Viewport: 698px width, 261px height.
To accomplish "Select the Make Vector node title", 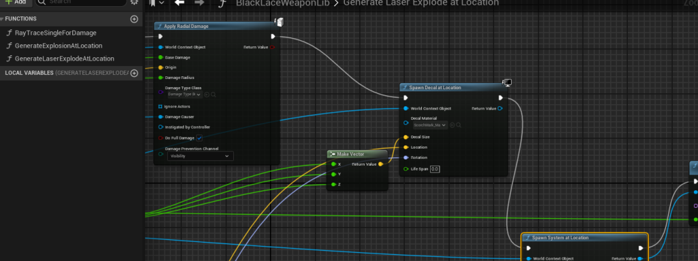I will click(x=350, y=154).
